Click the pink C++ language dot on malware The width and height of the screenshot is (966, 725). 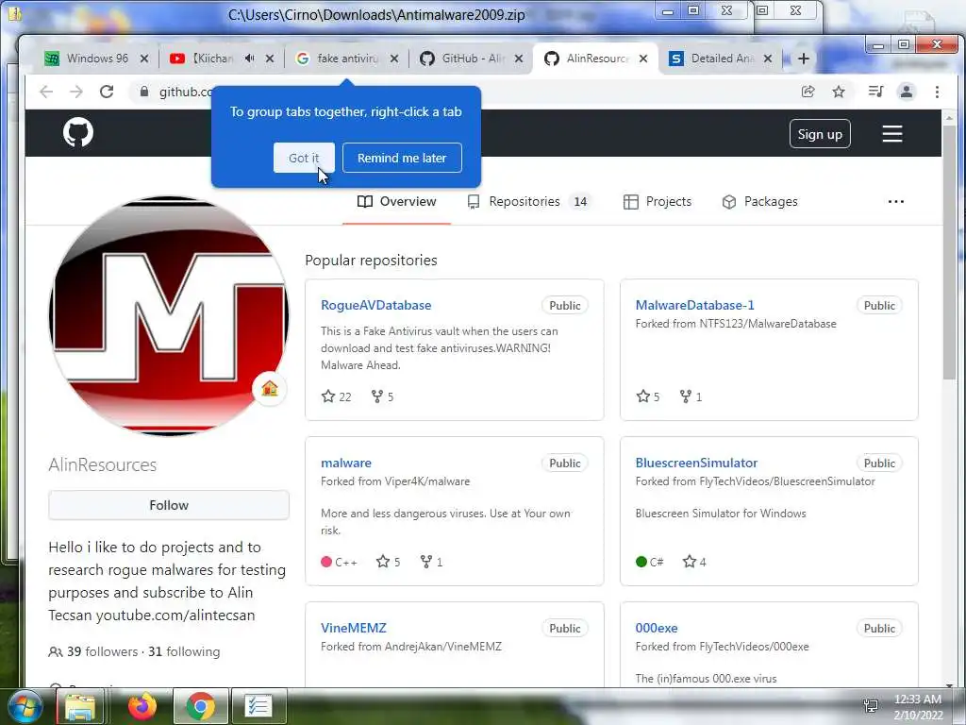point(326,562)
